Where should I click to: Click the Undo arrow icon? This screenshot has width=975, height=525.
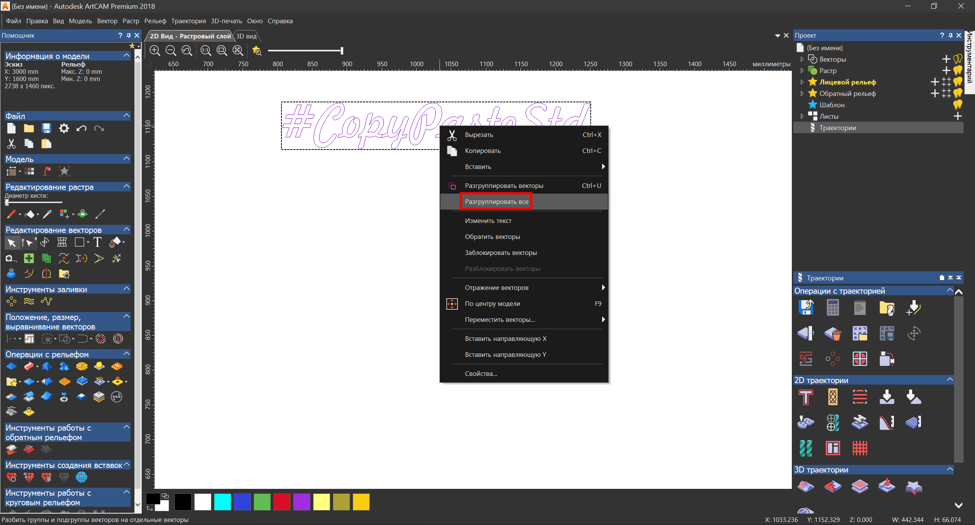[x=81, y=128]
